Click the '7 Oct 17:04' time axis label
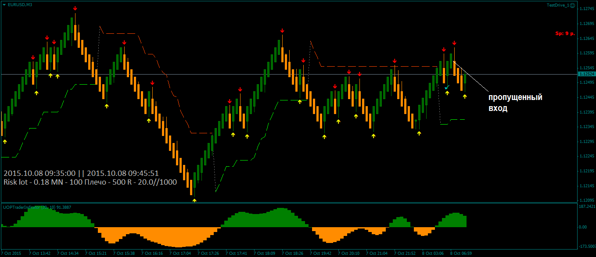596x257 pixels. click(x=180, y=253)
